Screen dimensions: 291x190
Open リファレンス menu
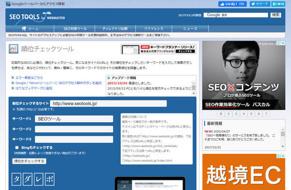tap(154, 29)
